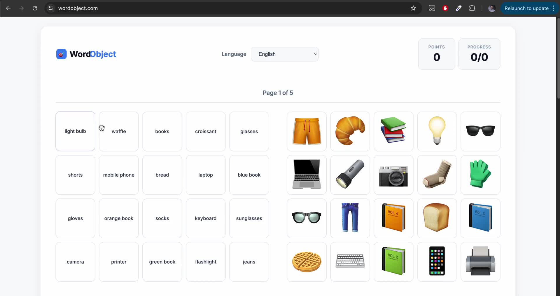Select the 'keyboard' word card
This screenshot has width=560, height=296.
206,218
